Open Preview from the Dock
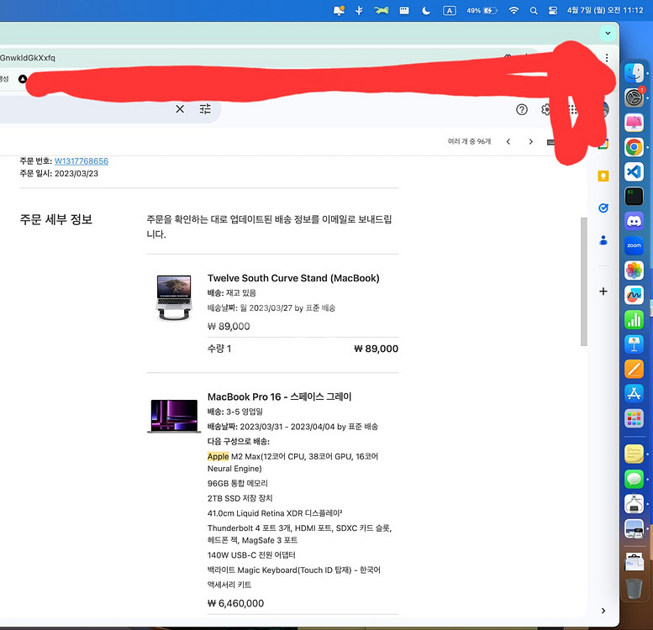This screenshot has width=653, height=630. pos(634,528)
